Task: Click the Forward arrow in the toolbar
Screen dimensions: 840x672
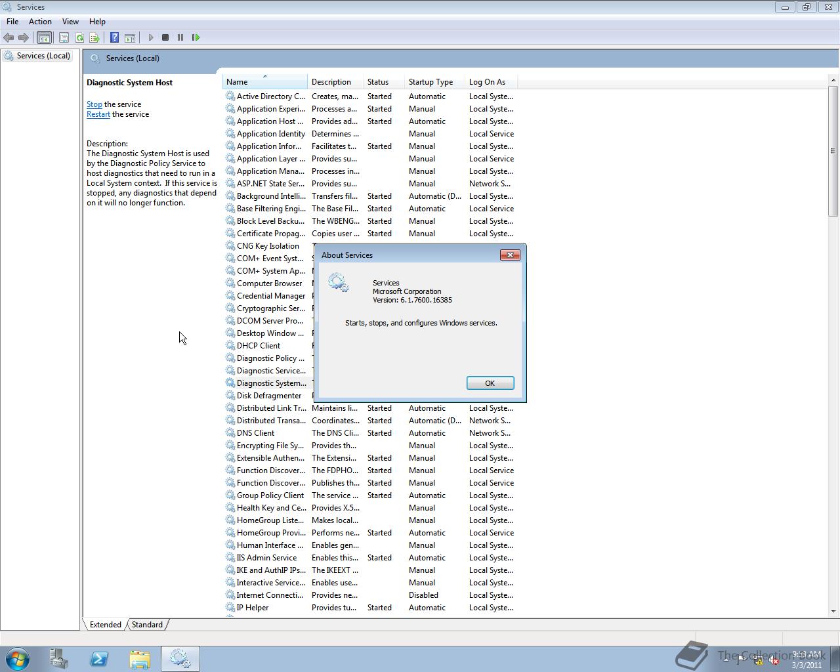Action: click(x=24, y=37)
